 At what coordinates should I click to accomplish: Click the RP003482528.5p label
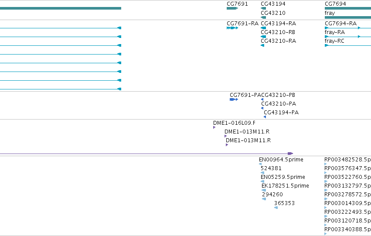347,160
